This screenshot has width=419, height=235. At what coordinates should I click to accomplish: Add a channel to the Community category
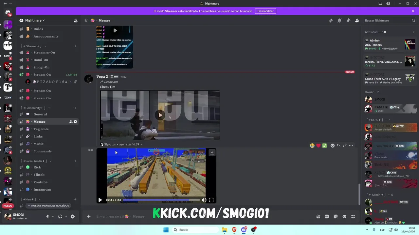click(x=75, y=108)
